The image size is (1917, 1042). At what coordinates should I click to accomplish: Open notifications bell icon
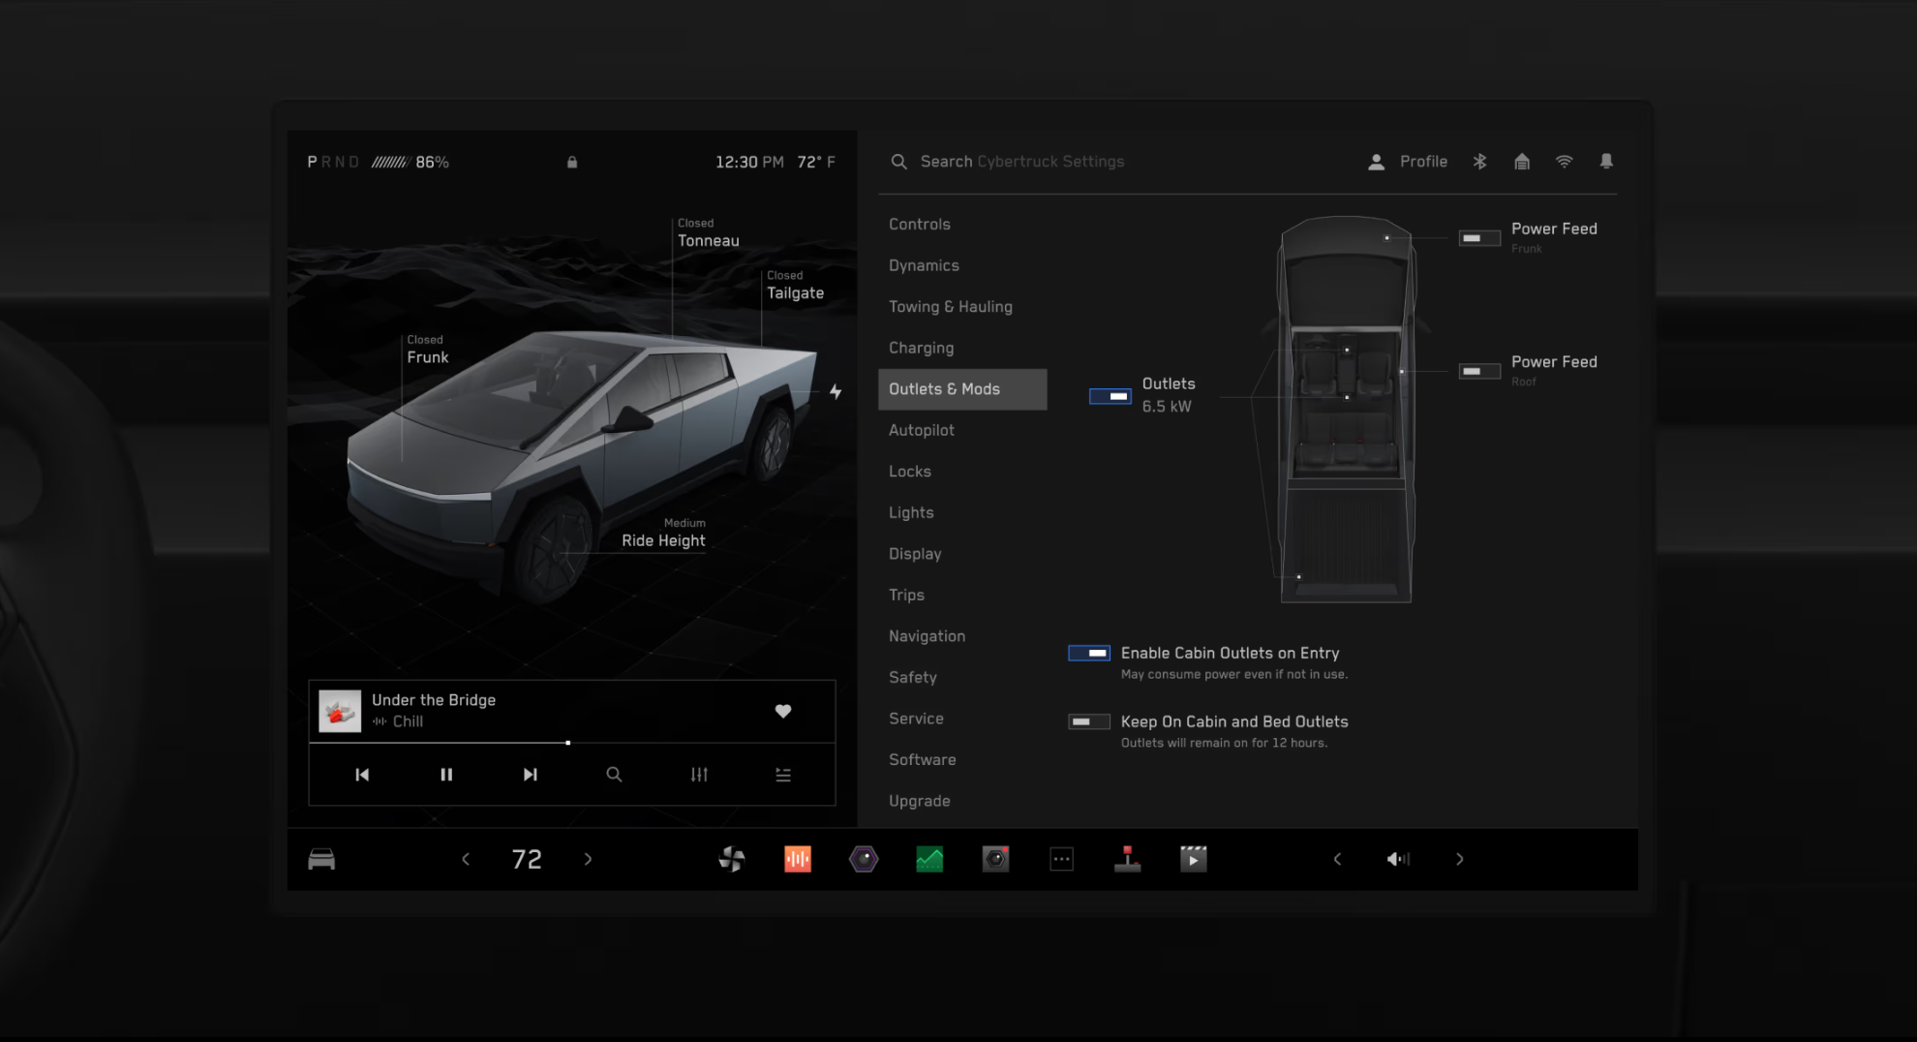tap(1606, 162)
